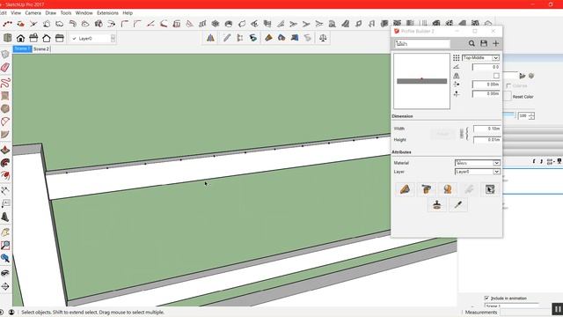The height and width of the screenshot is (317, 563).
Task: Click the user icon in status bar
Action: pos(11,312)
